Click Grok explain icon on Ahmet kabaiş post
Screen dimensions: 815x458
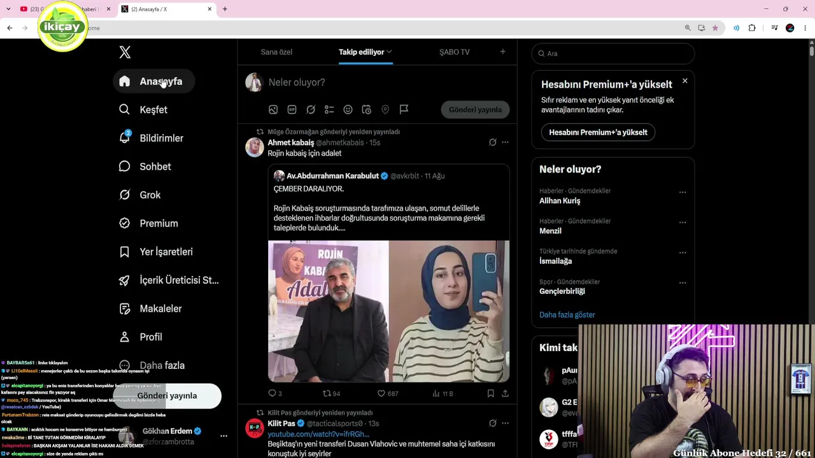tap(492, 142)
